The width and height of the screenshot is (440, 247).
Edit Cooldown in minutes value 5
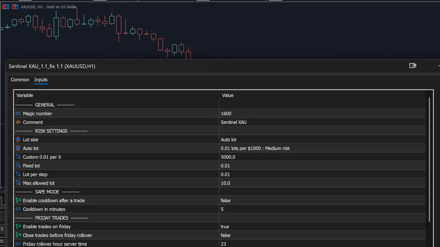click(322, 209)
